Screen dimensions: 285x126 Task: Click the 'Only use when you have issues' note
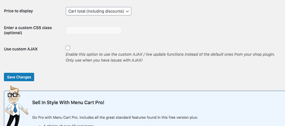104,60
